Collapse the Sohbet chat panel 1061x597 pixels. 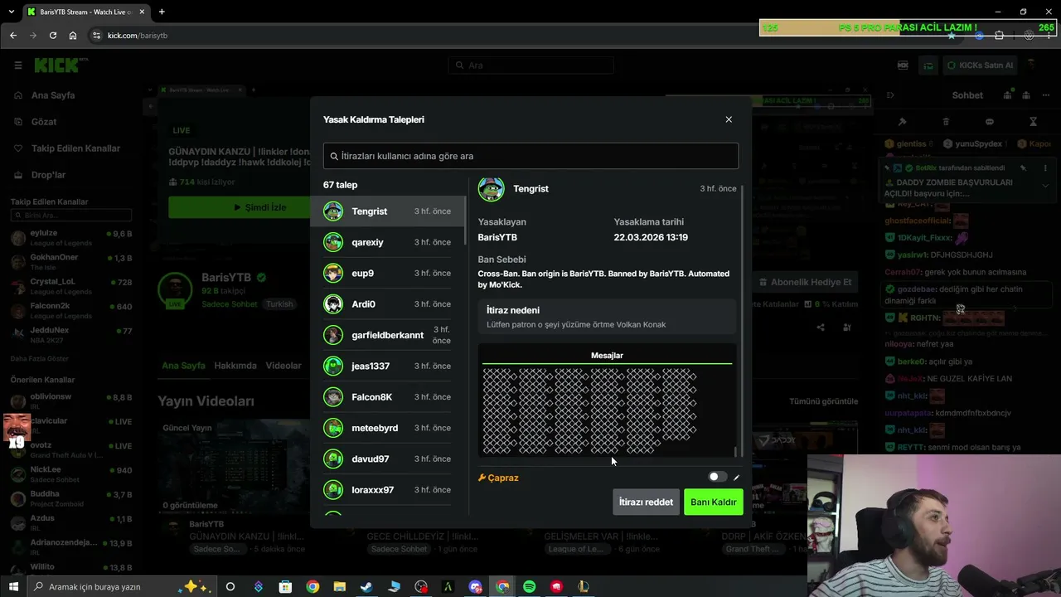889,95
